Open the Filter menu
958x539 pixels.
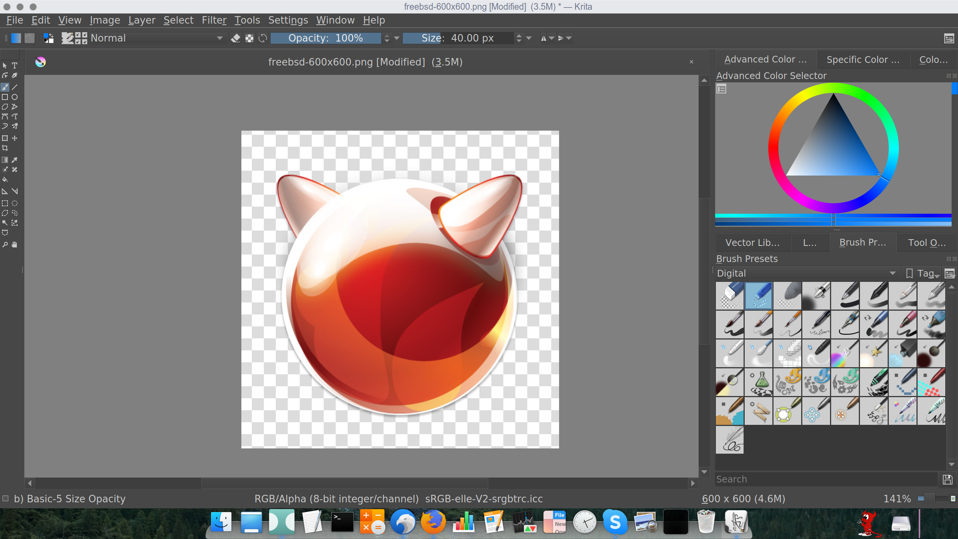click(x=214, y=20)
